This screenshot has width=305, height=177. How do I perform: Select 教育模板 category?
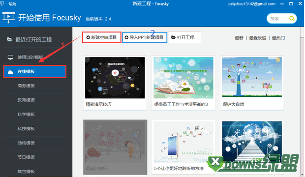pyautogui.click(x=26, y=100)
